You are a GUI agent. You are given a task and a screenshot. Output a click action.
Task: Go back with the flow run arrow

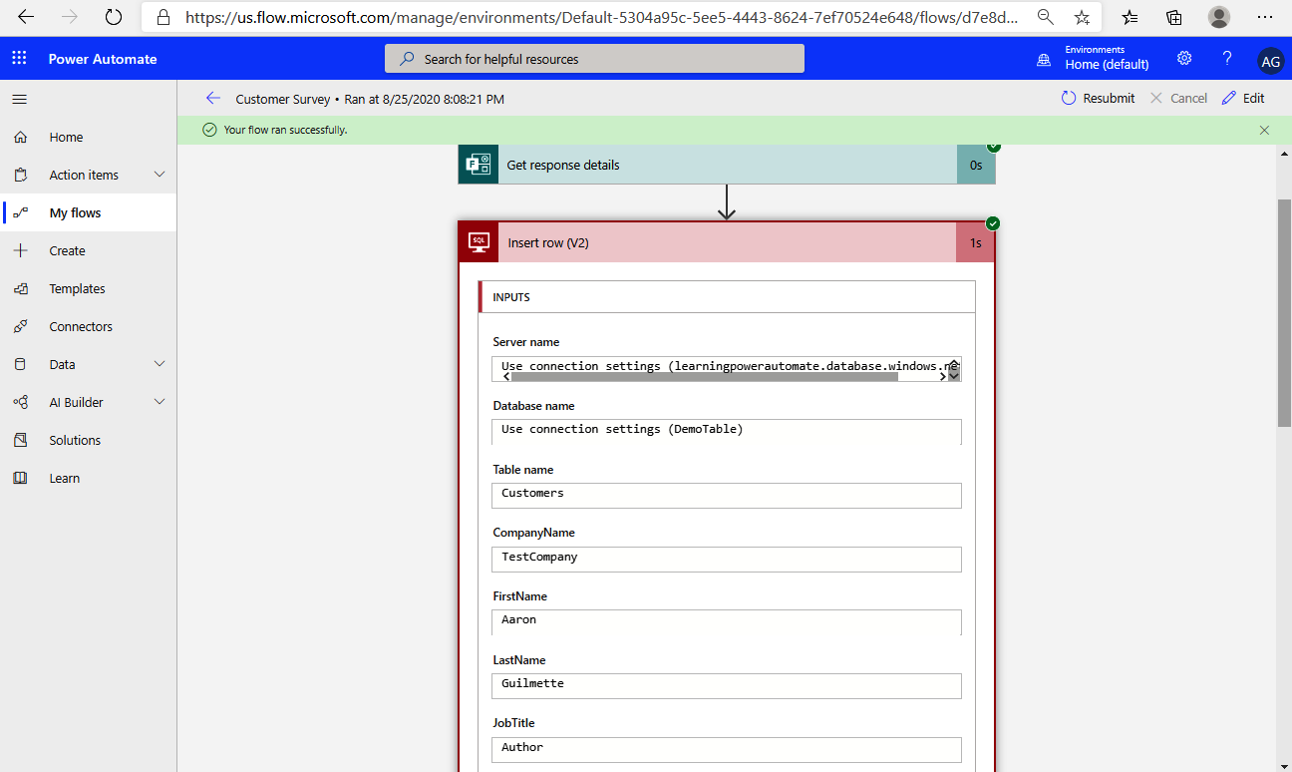coord(212,98)
